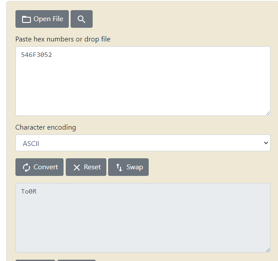The height and width of the screenshot is (261, 278).
Task: Click the up-down arrows Swap icon
Action: tap(119, 168)
